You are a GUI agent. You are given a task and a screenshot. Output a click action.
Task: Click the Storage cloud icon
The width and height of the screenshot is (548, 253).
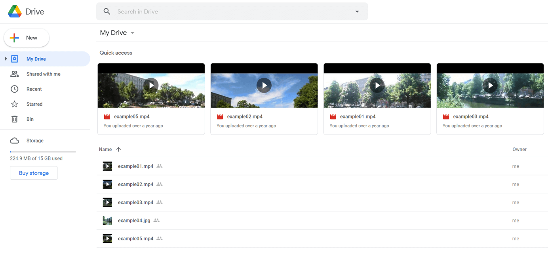14,140
